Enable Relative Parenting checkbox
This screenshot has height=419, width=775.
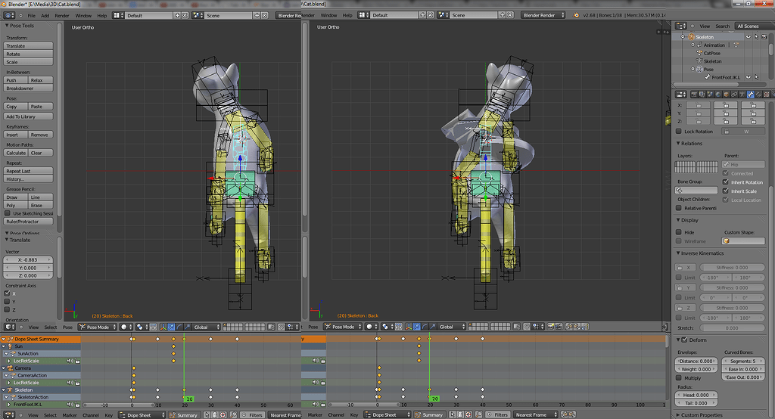point(679,208)
